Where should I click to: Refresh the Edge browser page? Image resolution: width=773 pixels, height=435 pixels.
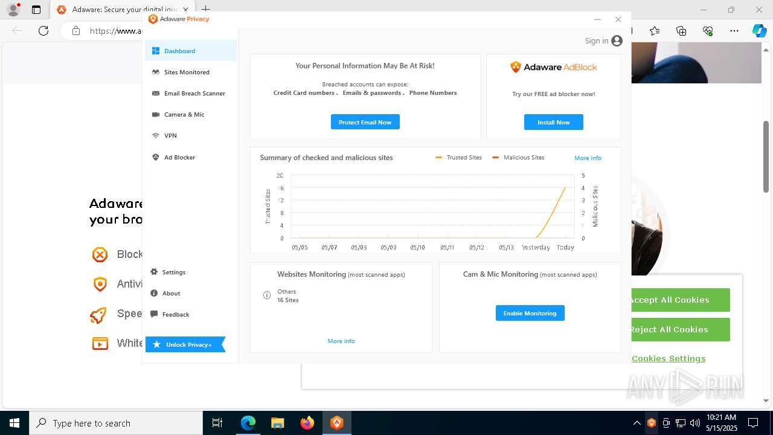[x=43, y=31]
